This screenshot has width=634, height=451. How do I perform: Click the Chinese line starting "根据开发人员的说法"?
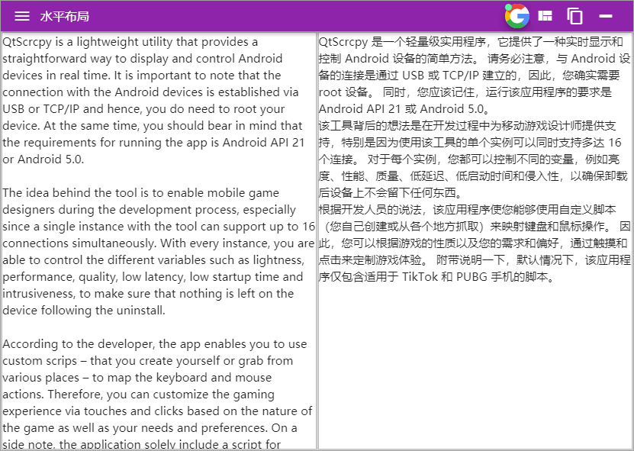tap(467, 210)
